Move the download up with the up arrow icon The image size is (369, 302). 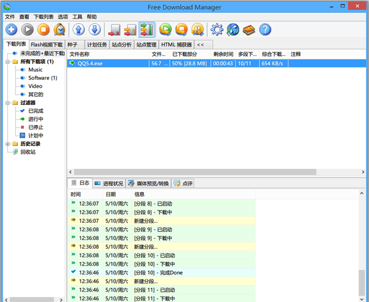[79, 29]
